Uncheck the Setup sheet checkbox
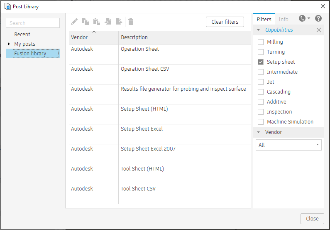330x230 pixels. [x=261, y=62]
